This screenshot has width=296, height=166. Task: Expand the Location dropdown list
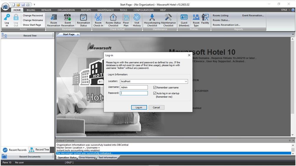(x=186, y=82)
